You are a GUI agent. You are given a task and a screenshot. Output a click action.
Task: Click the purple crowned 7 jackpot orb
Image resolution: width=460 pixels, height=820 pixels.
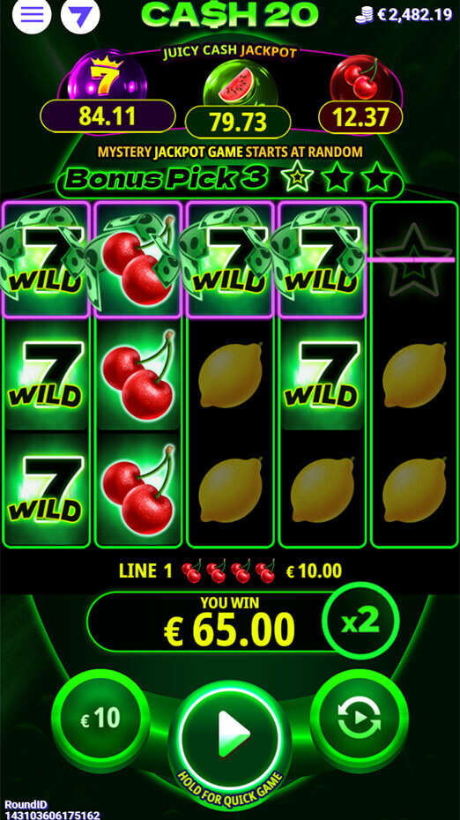(107, 78)
